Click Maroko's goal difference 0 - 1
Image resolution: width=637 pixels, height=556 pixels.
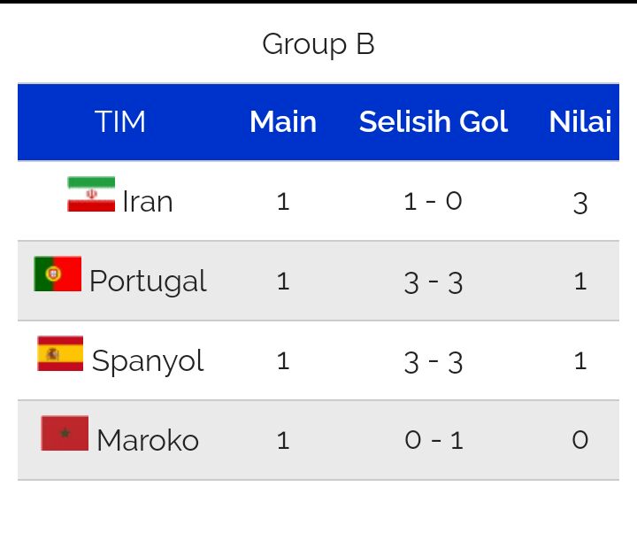pos(434,440)
